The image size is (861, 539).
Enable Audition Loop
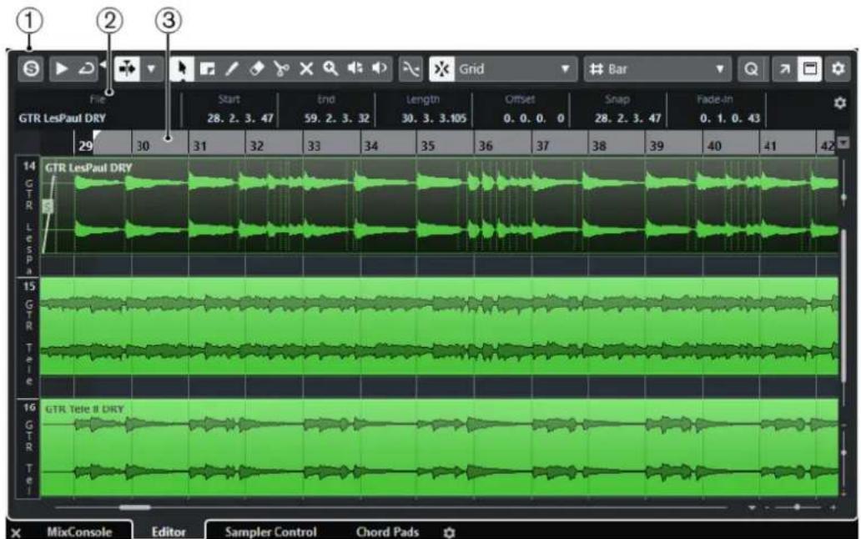tap(86, 69)
